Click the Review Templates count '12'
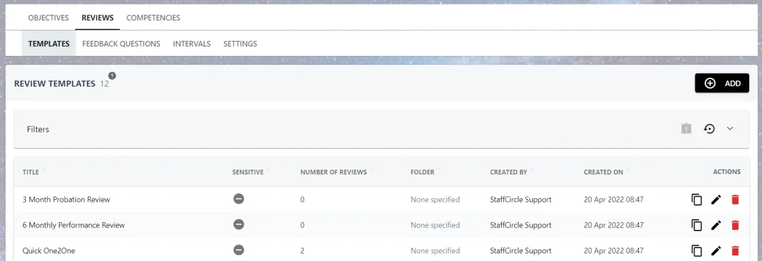The width and height of the screenshot is (762, 261). (x=104, y=83)
